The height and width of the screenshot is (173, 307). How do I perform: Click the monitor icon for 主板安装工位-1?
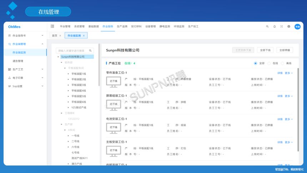(x=114, y=151)
